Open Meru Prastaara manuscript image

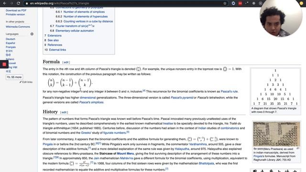coord(276,134)
